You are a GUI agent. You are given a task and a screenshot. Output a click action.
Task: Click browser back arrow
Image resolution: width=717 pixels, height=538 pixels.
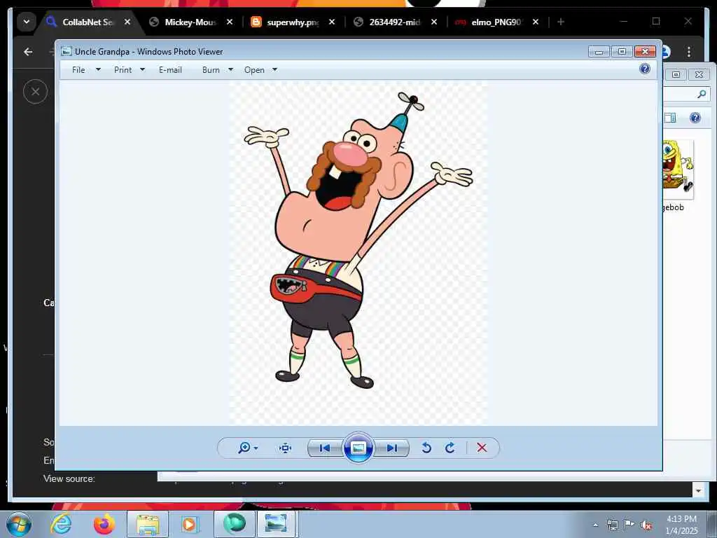[28, 52]
